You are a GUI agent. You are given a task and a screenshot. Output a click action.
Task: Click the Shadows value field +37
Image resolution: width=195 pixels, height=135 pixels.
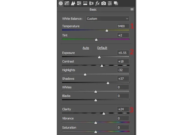(123, 79)
